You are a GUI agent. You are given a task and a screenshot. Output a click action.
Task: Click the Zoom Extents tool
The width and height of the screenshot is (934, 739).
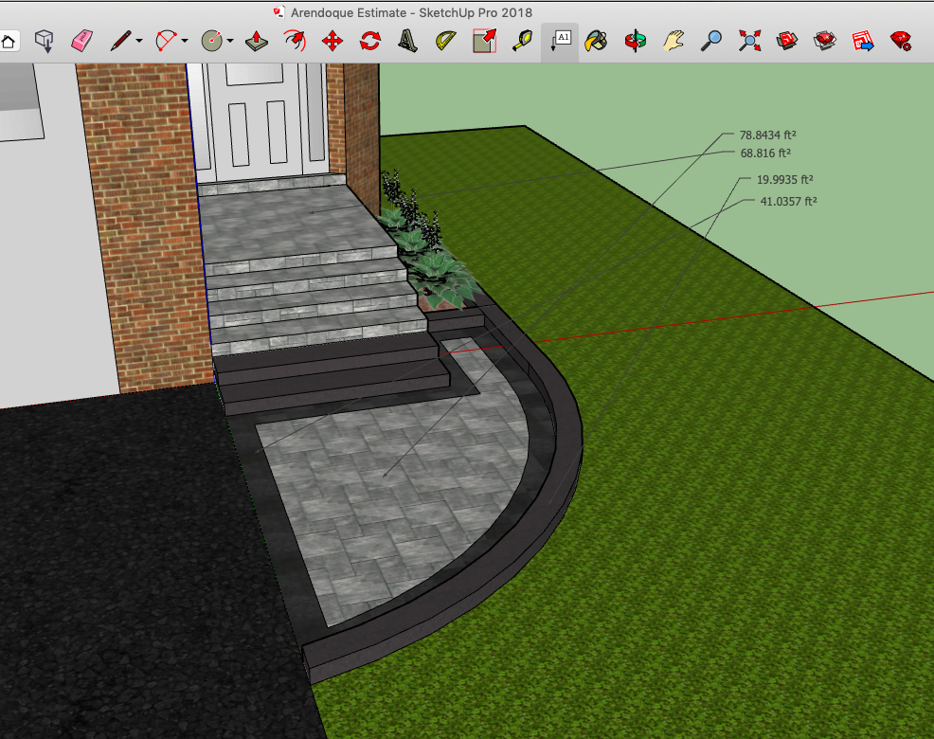click(749, 41)
